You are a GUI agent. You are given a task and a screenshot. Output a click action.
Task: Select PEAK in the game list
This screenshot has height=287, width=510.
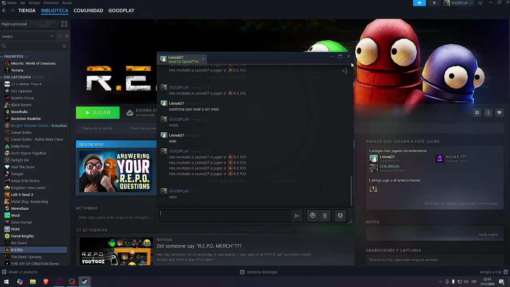click(x=16, y=229)
